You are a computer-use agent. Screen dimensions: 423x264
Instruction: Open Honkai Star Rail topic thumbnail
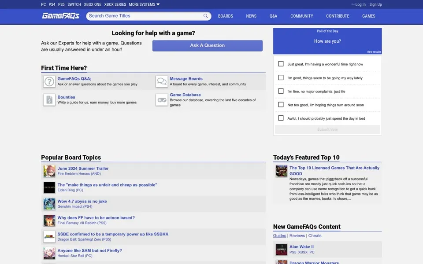coord(49,253)
